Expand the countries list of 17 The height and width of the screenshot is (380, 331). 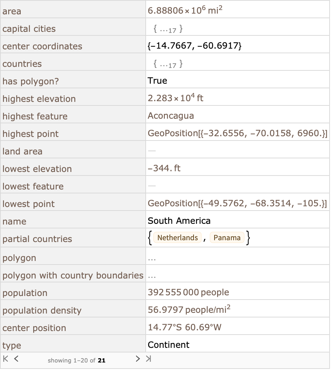pos(168,64)
